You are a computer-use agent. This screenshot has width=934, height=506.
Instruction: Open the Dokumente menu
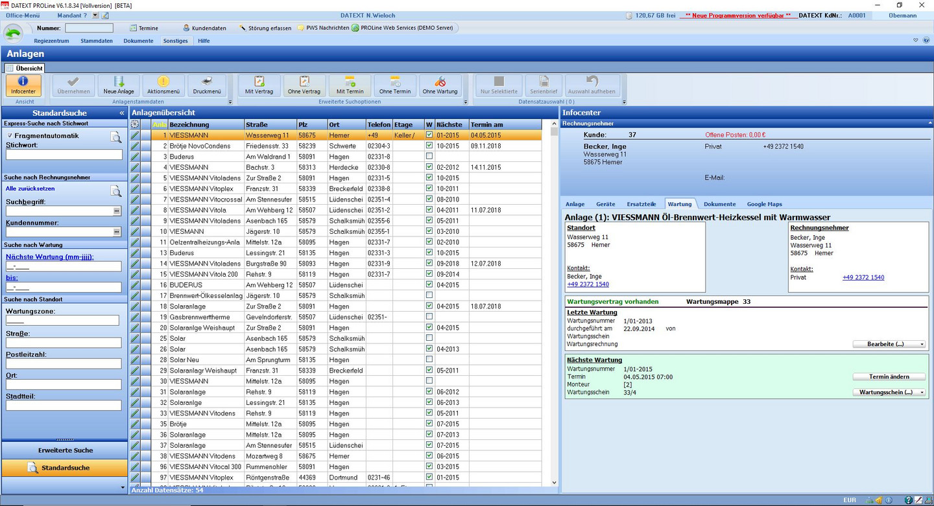138,41
